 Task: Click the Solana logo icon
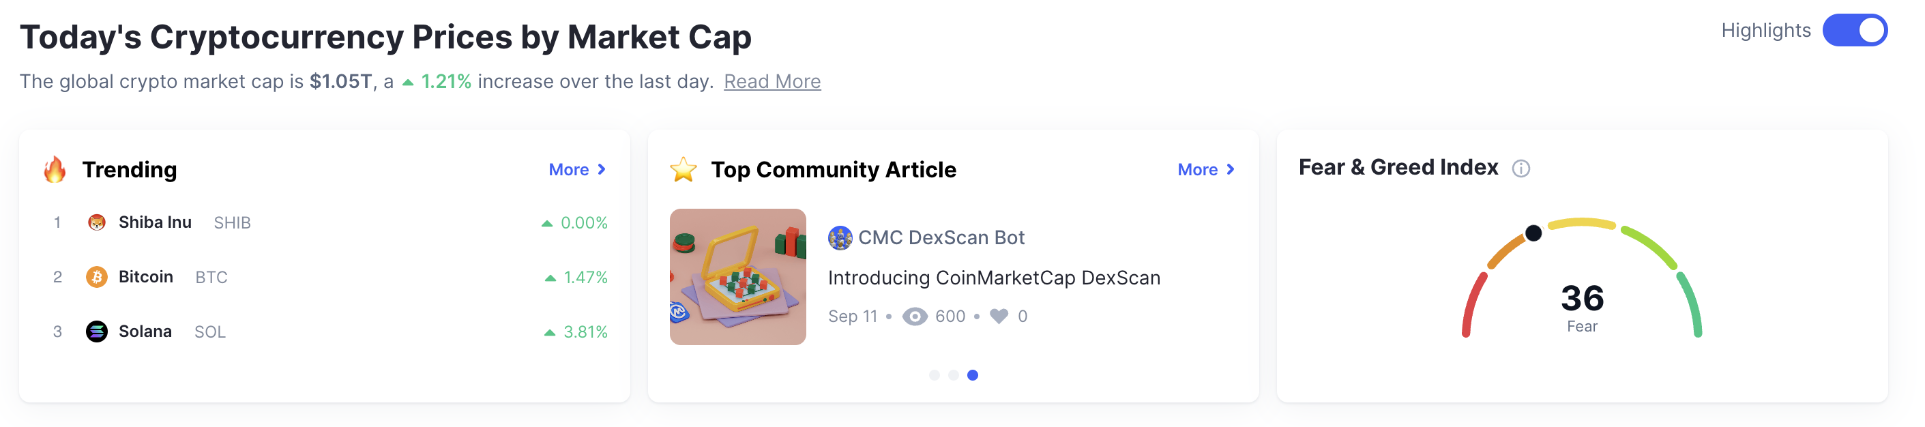96,332
